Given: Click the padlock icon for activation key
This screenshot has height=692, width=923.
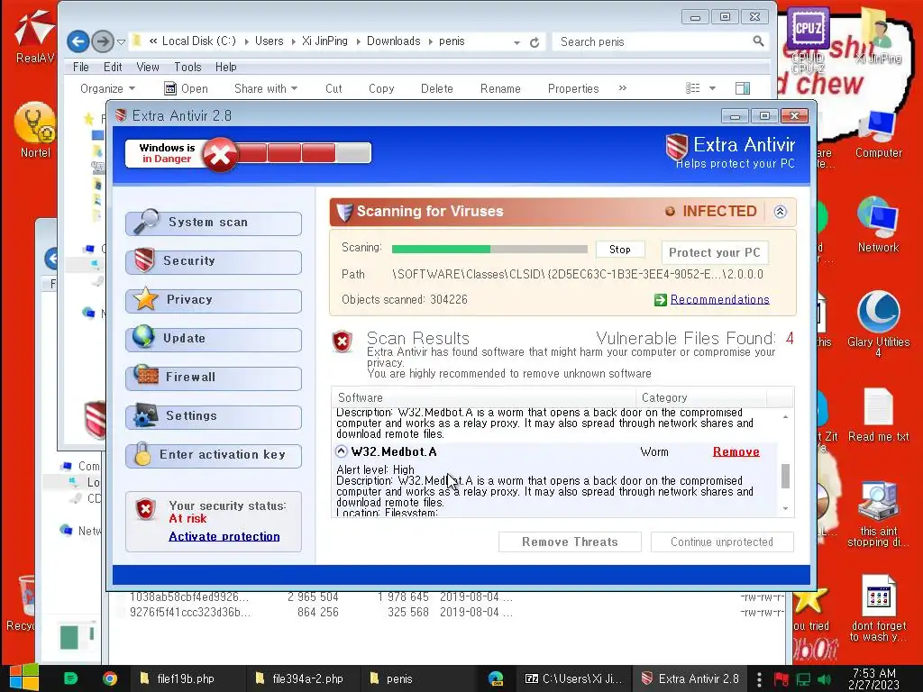Looking at the screenshot, I should pos(142,454).
